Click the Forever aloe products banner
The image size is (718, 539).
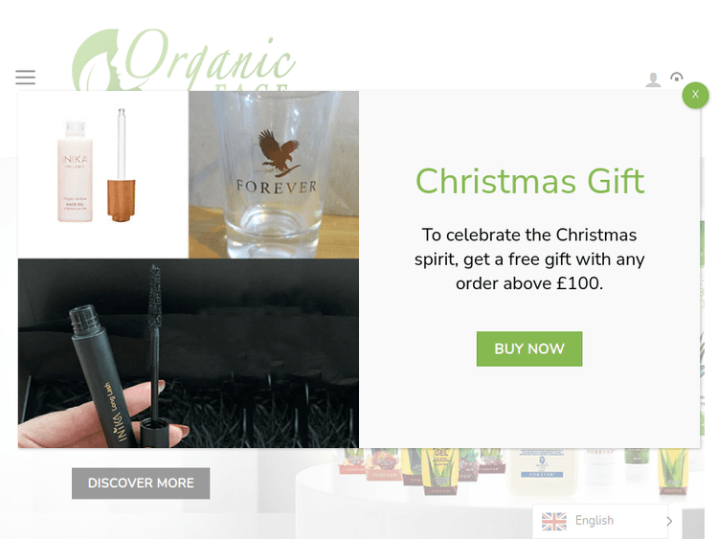[x=513, y=472]
